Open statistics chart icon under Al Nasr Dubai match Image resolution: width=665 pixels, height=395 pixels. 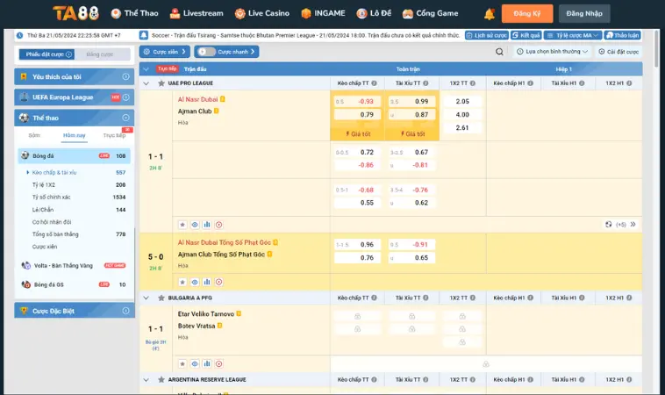207,225
